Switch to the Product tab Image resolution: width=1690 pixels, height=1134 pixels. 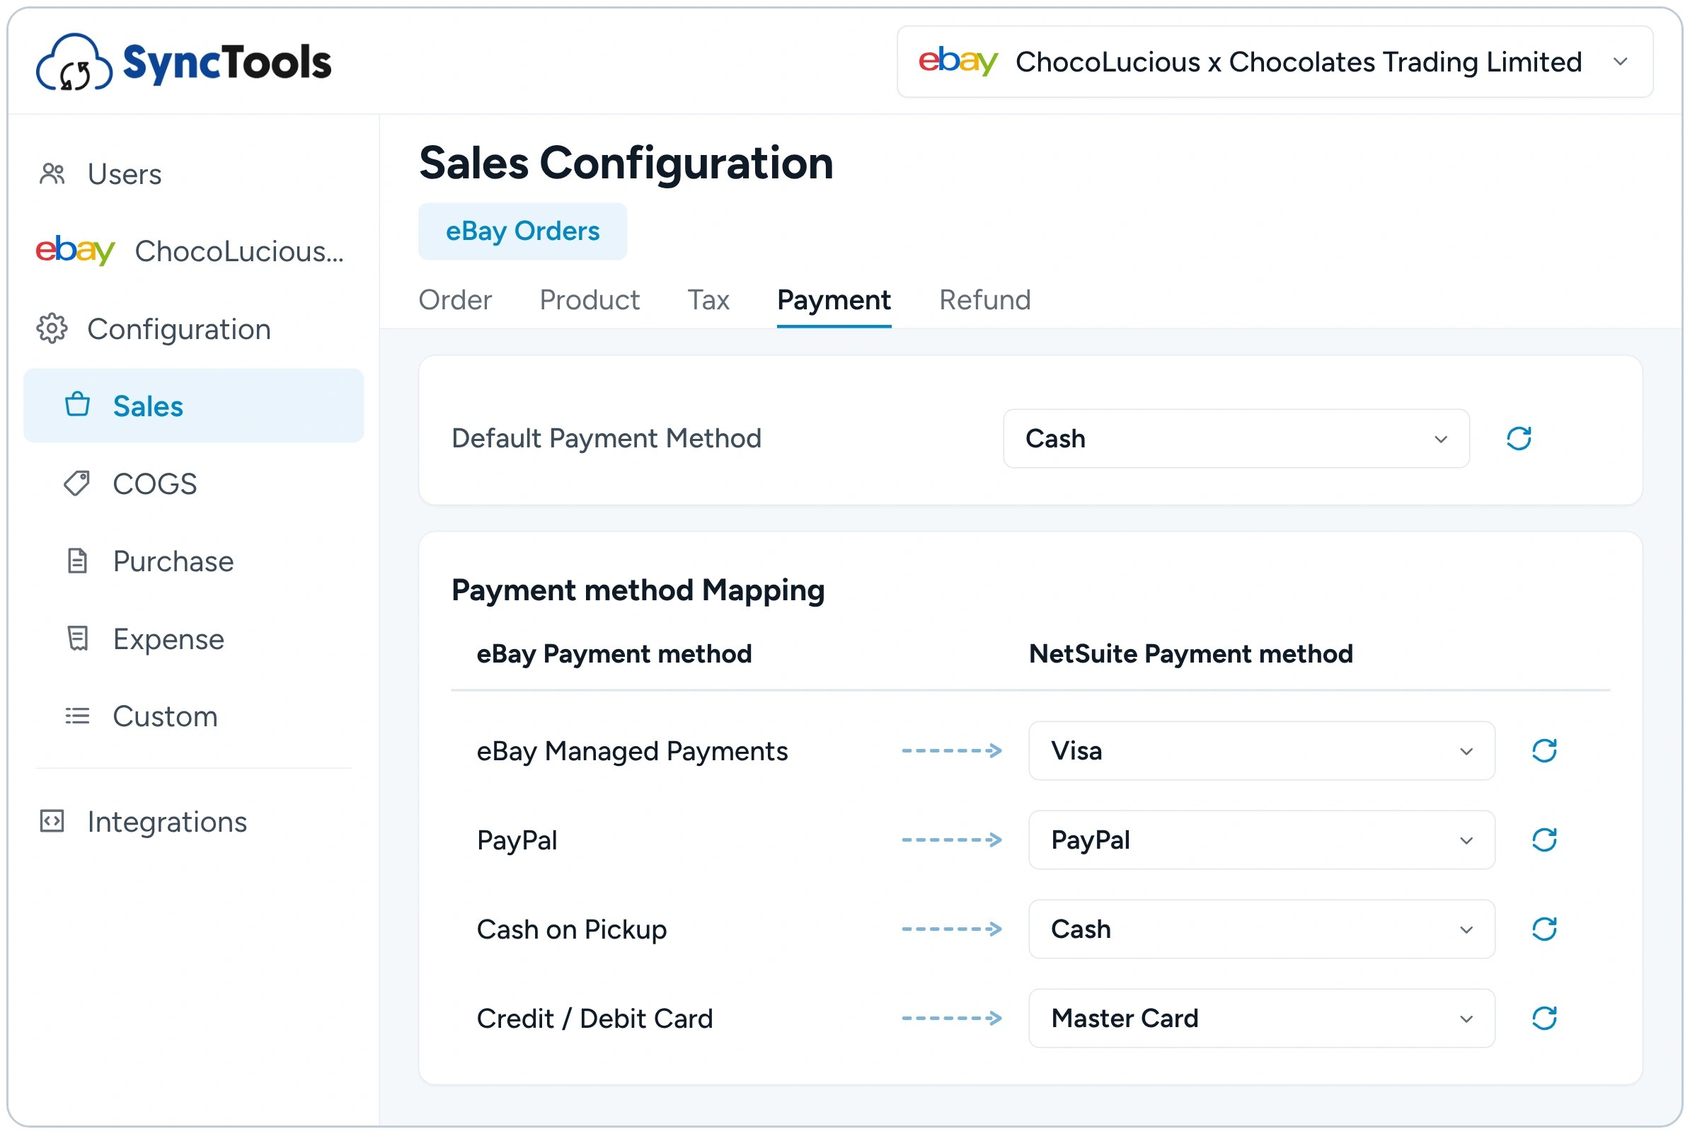[x=589, y=299]
